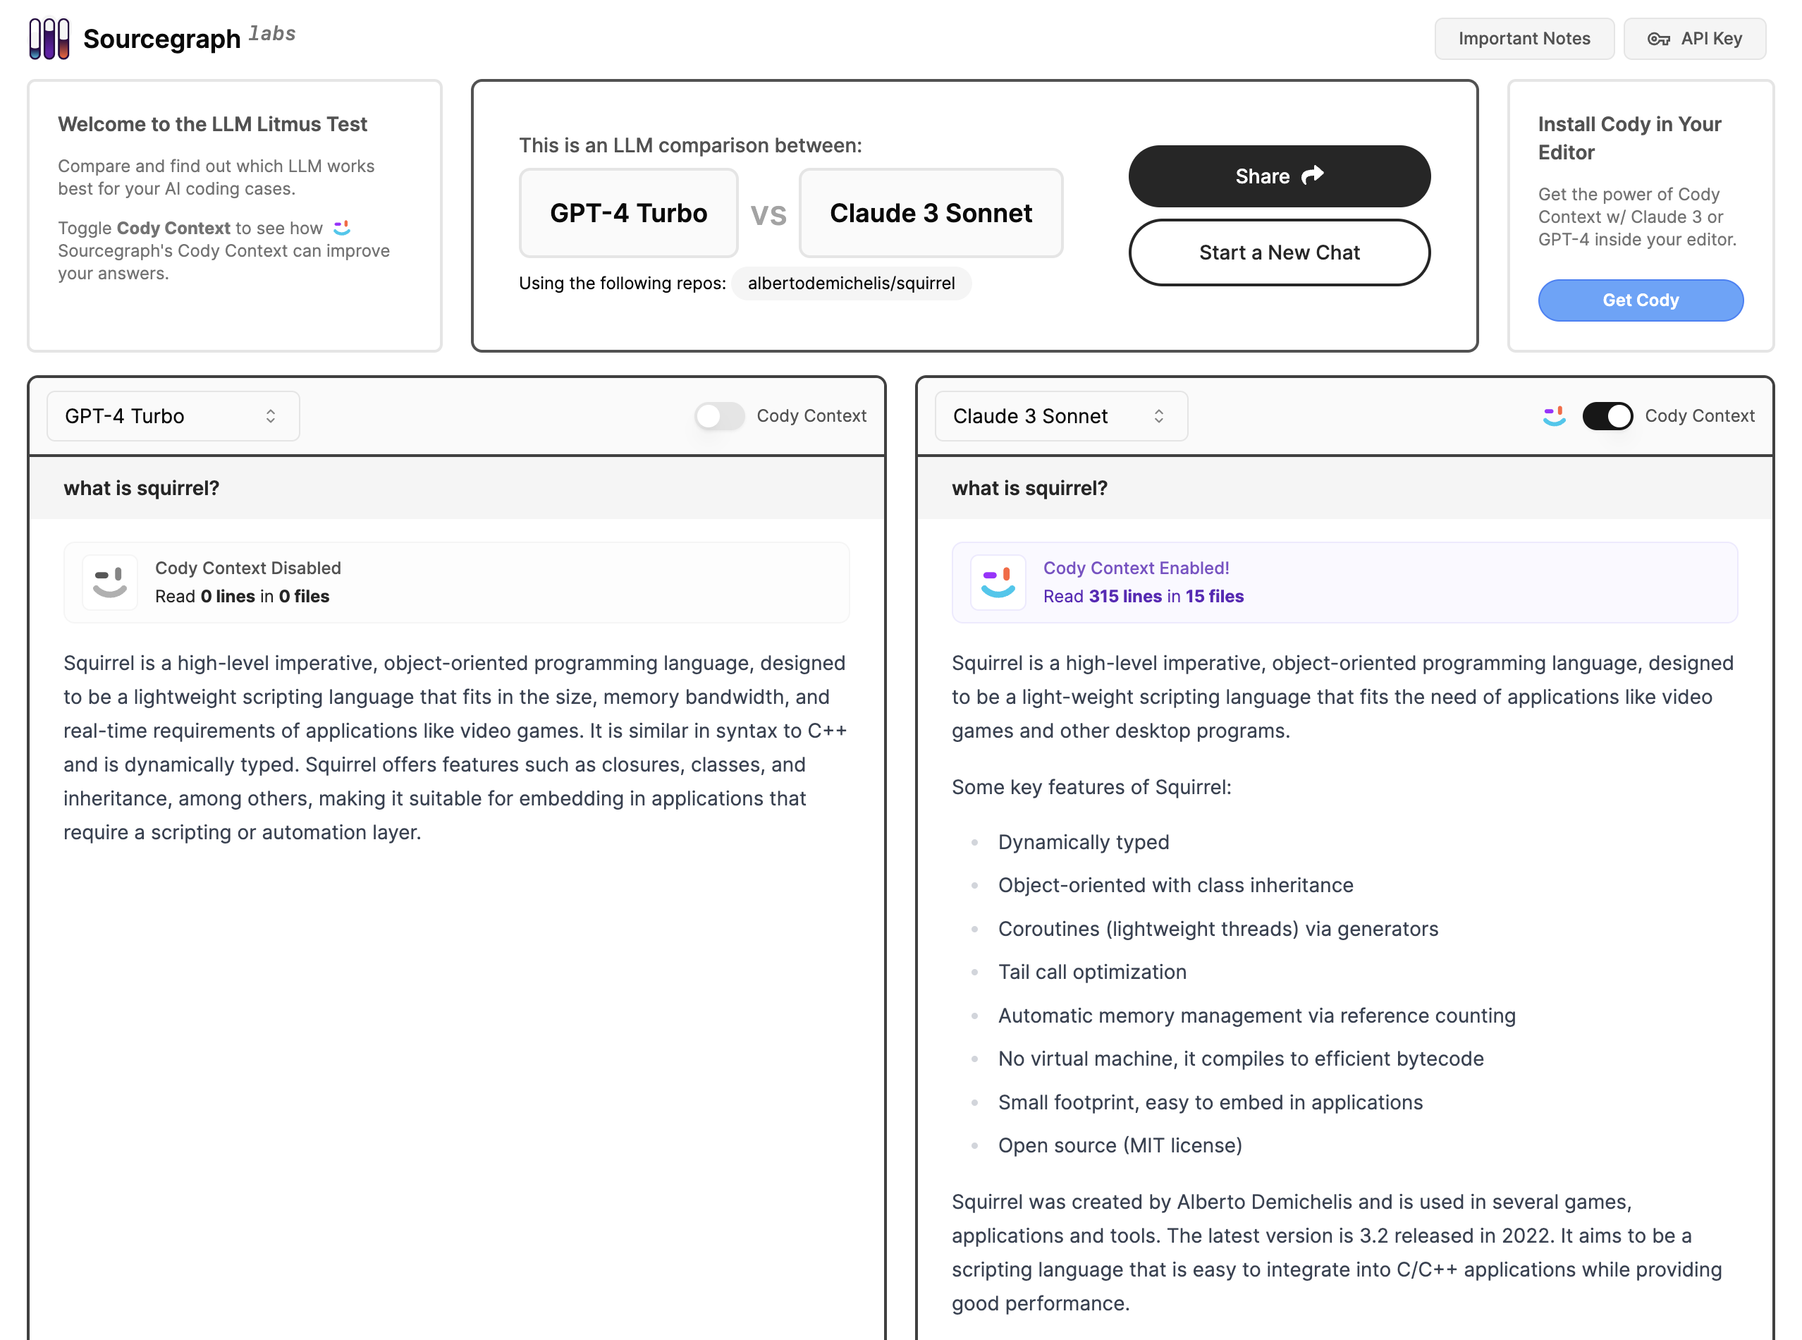Click the Claude 3 Sonnet comparison card
This screenshot has width=1802, height=1340.
tap(931, 213)
